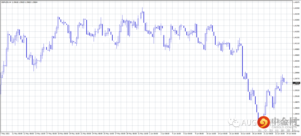This screenshot has height=136, width=301.
Task: Click the 1.39100 price level label
Action: click(x=296, y=96)
